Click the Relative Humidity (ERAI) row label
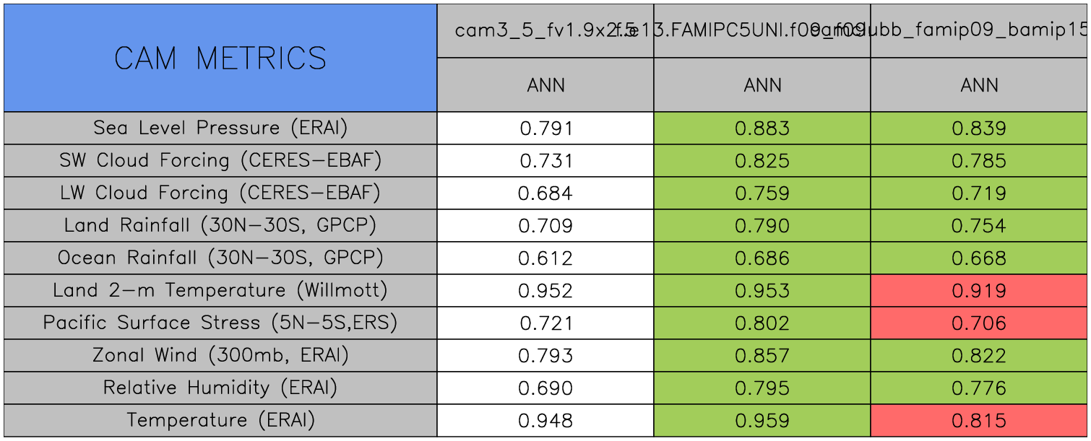1091x441 pixels. point(220,388)
